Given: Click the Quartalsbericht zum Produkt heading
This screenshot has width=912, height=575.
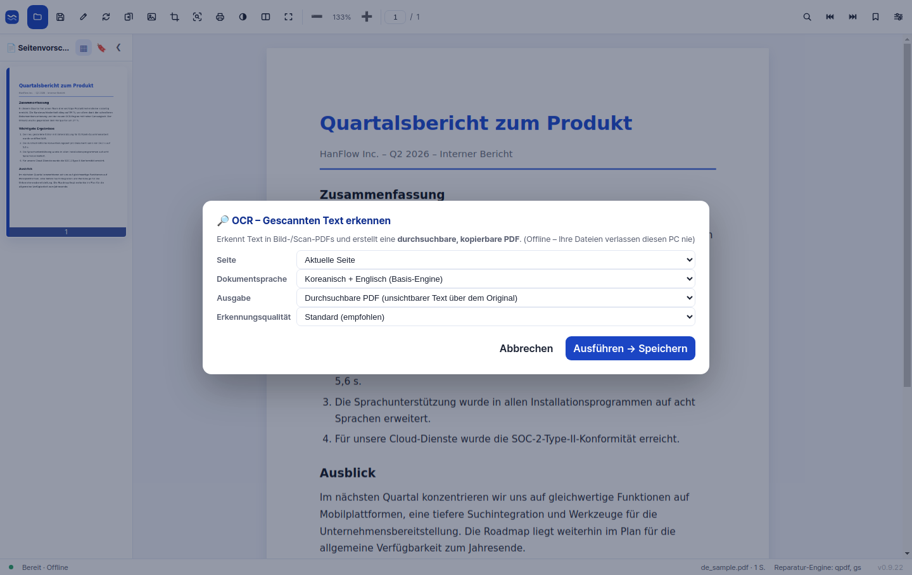Looking at the screenshot, I should click(x=476, y=123).
